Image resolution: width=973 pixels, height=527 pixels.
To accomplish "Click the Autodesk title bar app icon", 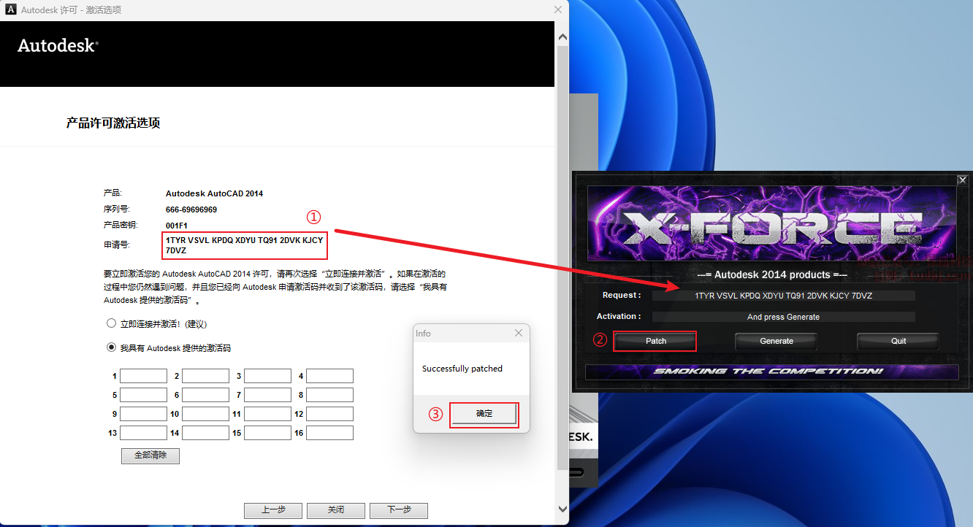I will 11,10.
